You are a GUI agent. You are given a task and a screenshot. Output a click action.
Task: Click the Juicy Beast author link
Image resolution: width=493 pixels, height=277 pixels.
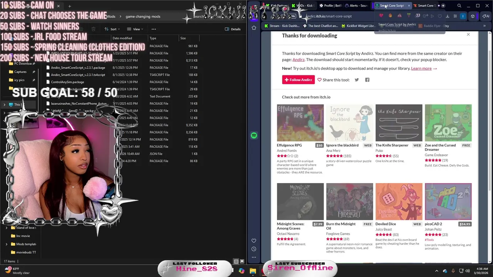point(384,229)
